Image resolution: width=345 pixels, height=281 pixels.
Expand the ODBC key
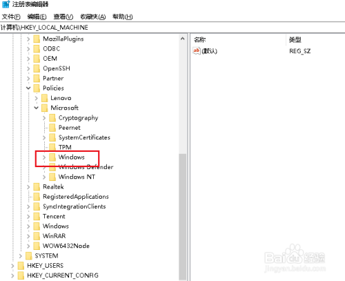(28, 49)
